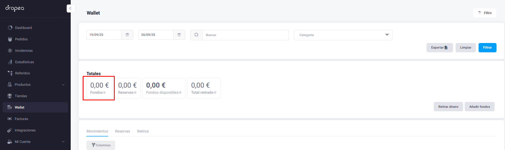Screen dimensions: 505x150
Task: Open Columnas column selector
Action: coord(101,145)
